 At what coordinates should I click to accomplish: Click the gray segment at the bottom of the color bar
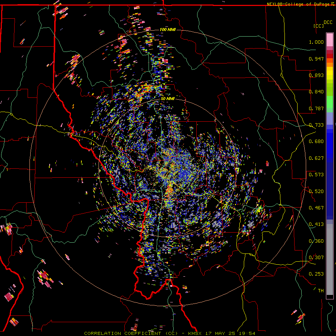point(330,259)
